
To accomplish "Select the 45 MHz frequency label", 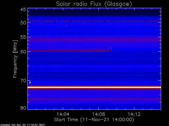I will pos(23,10).
